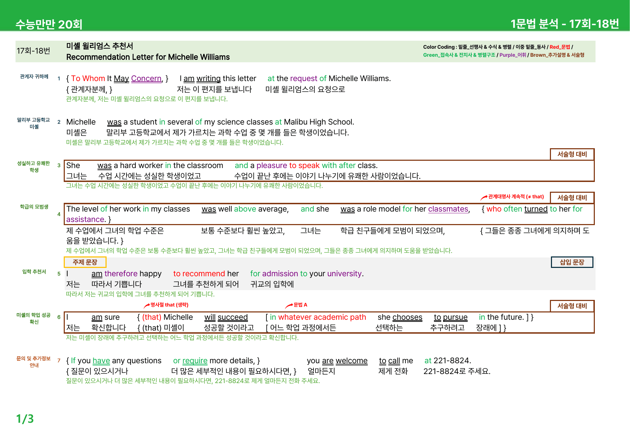Image resolution: width=630 pixels, height=445 pixels.
Task: Click the red arrow beside 관계대명사 계속적 note
Action: [484, 197]
